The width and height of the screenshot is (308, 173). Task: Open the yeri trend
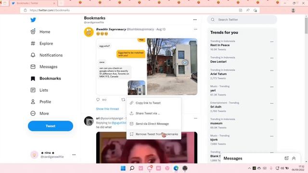[x=213, y=90]
